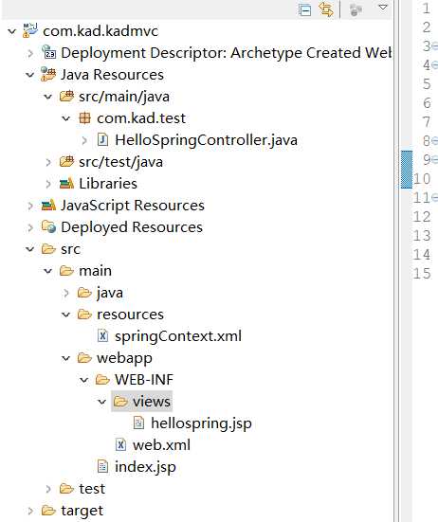The image size is (438, 522).
Task: Click the resources folder icon
Action: coord(84,314)
